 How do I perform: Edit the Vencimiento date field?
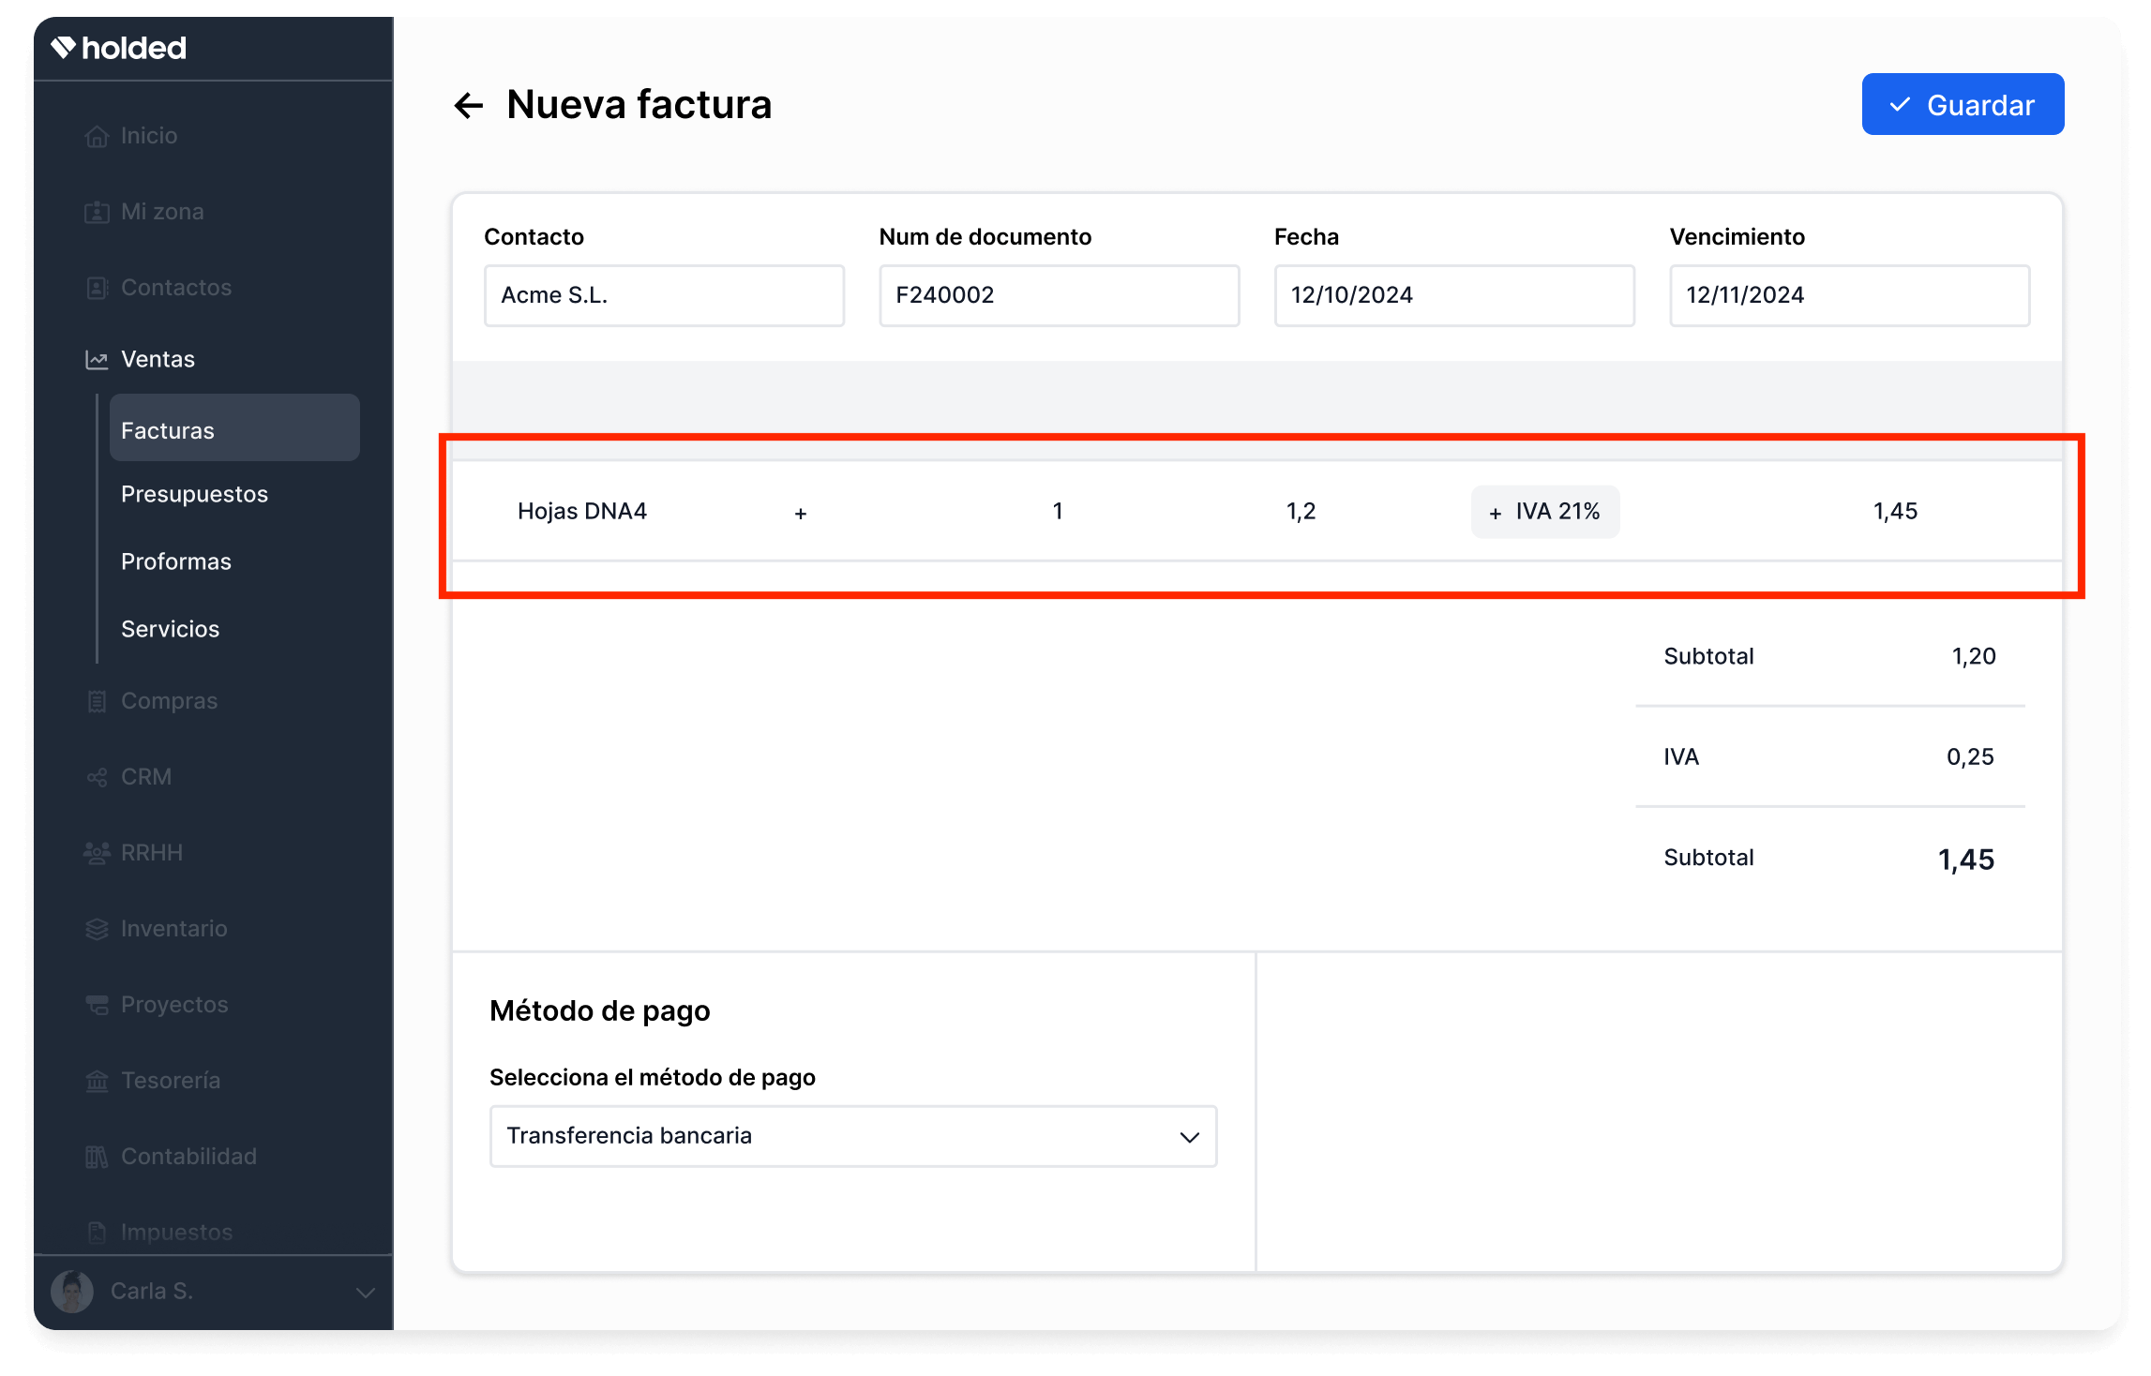coord(1848,296)
